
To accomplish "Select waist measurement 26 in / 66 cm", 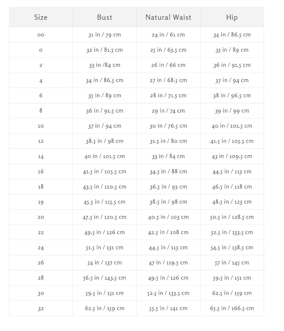I will pos(168,65).
